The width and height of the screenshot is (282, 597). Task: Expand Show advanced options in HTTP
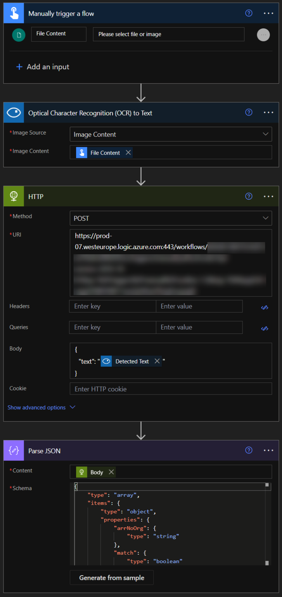click(41, 407)
